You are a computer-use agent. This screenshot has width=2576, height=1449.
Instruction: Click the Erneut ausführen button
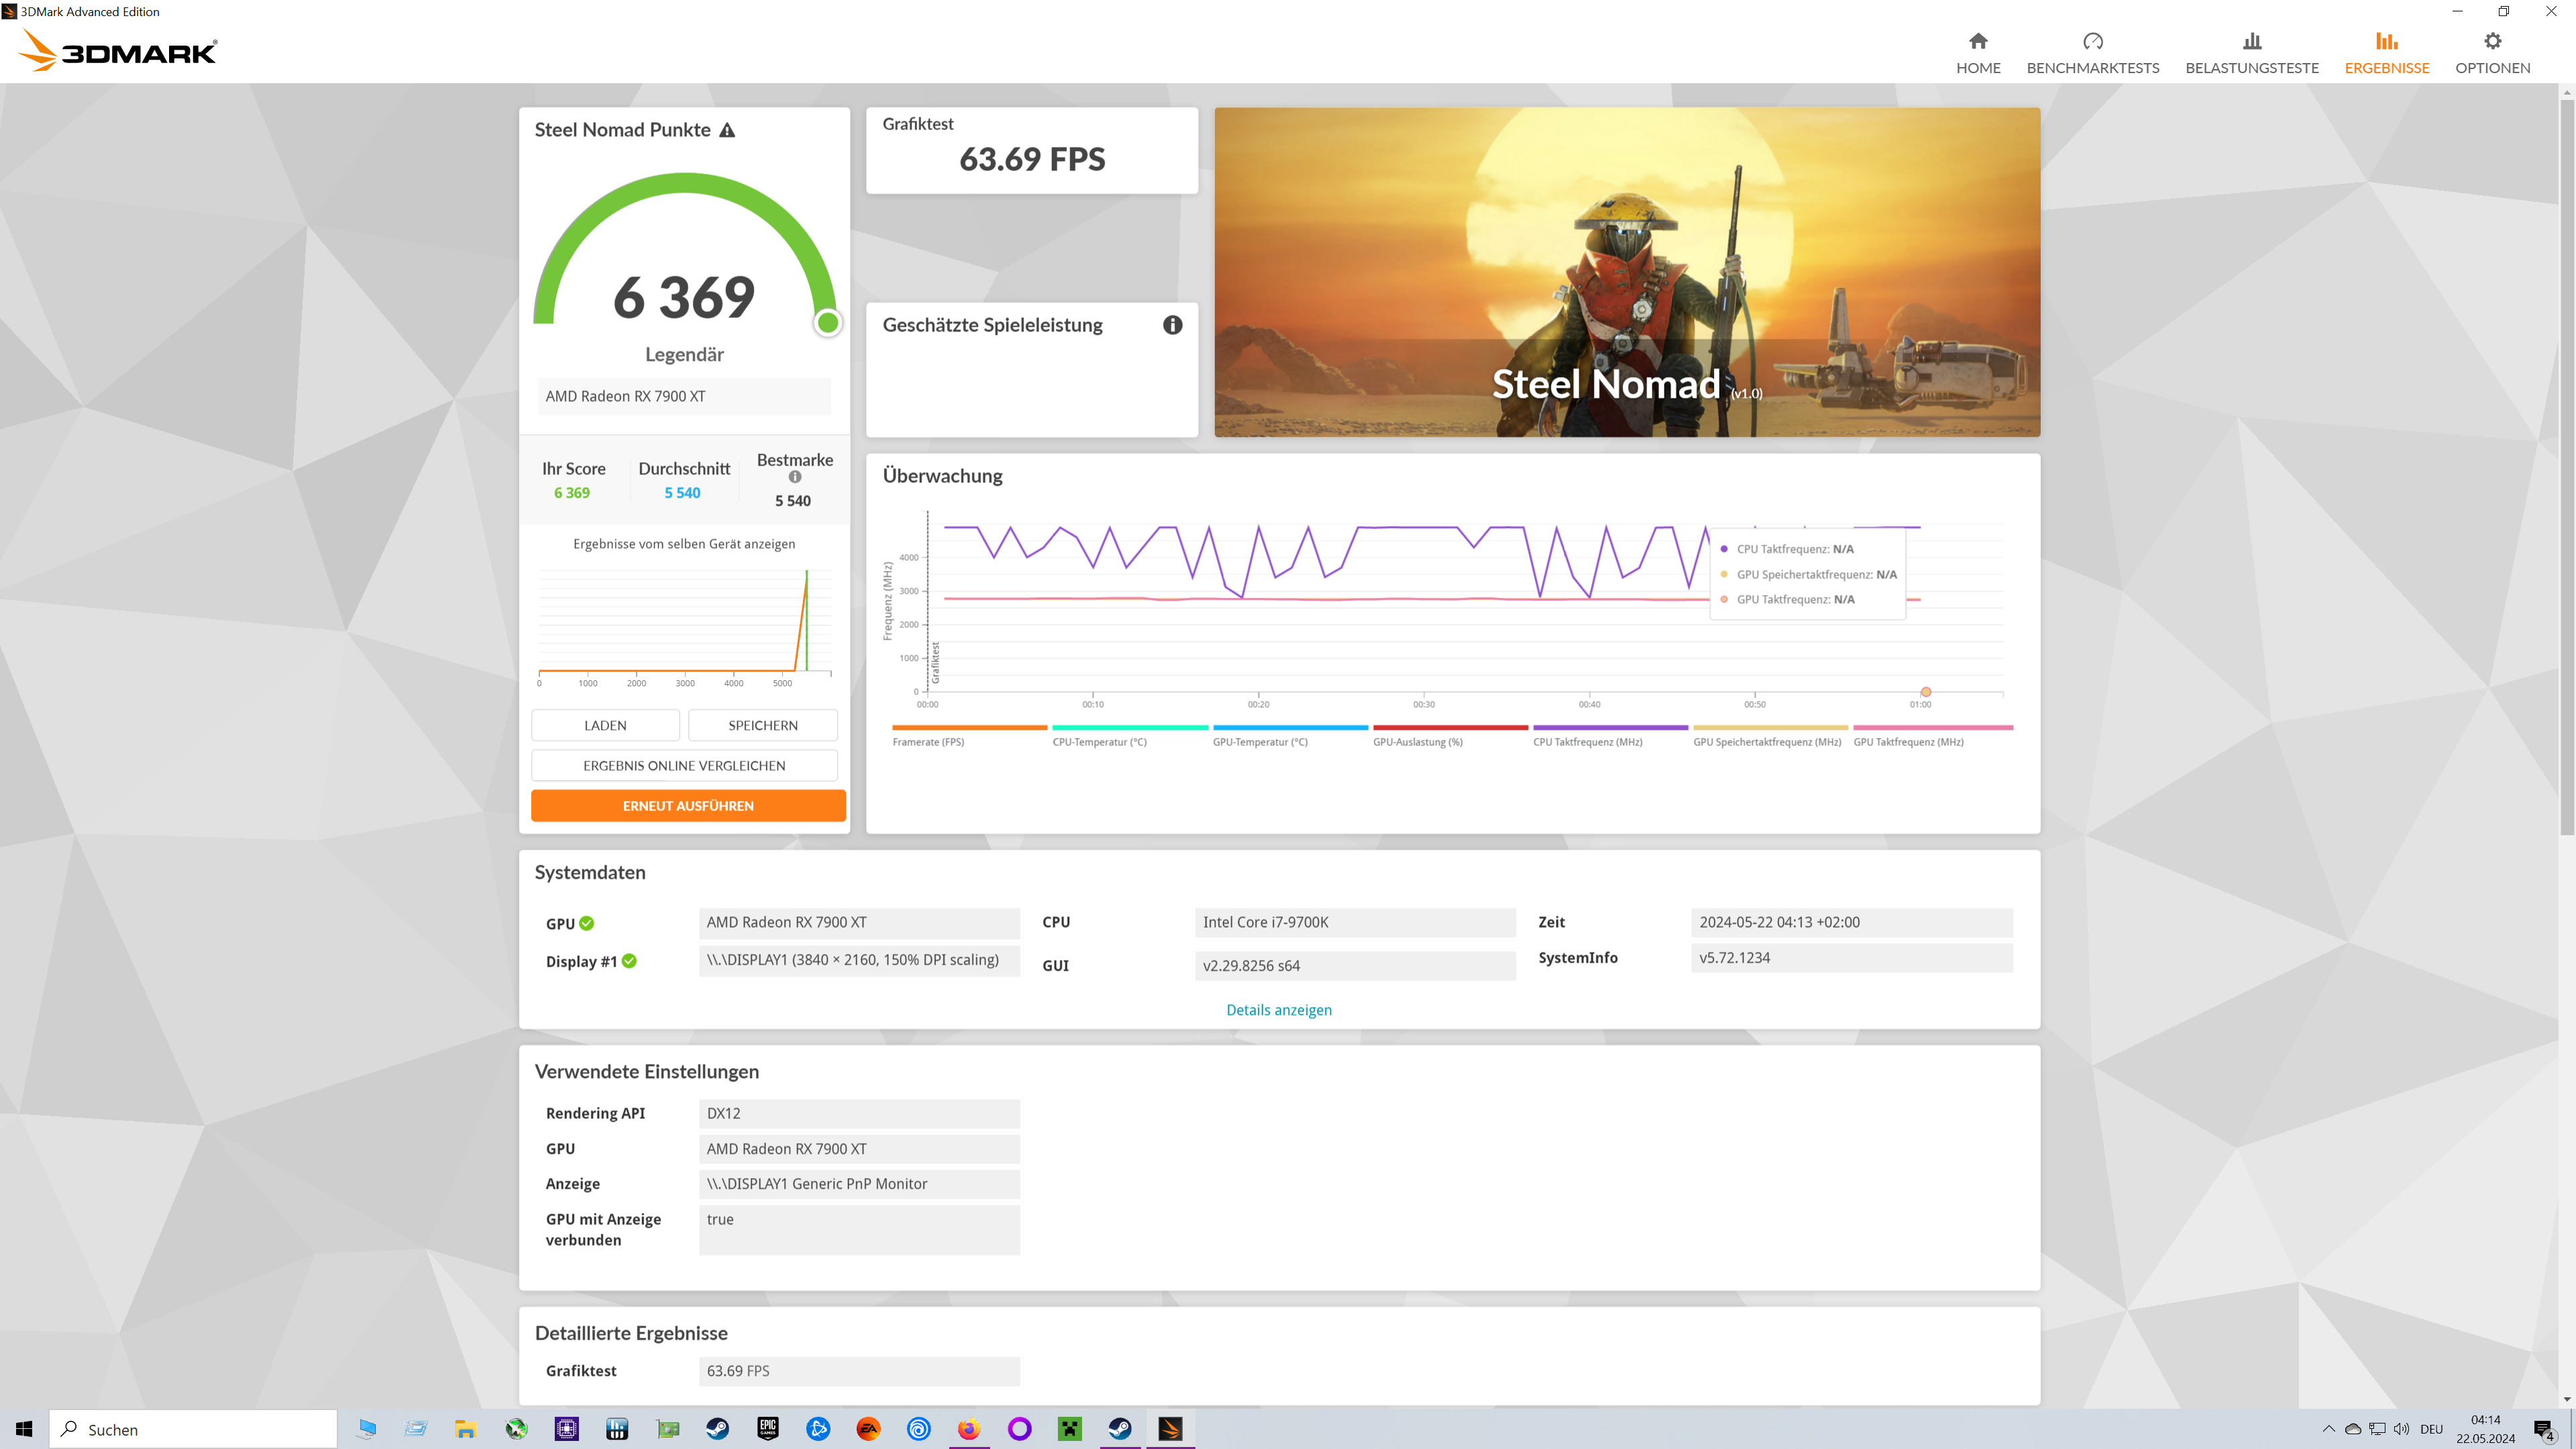click(x=688, y=806)
